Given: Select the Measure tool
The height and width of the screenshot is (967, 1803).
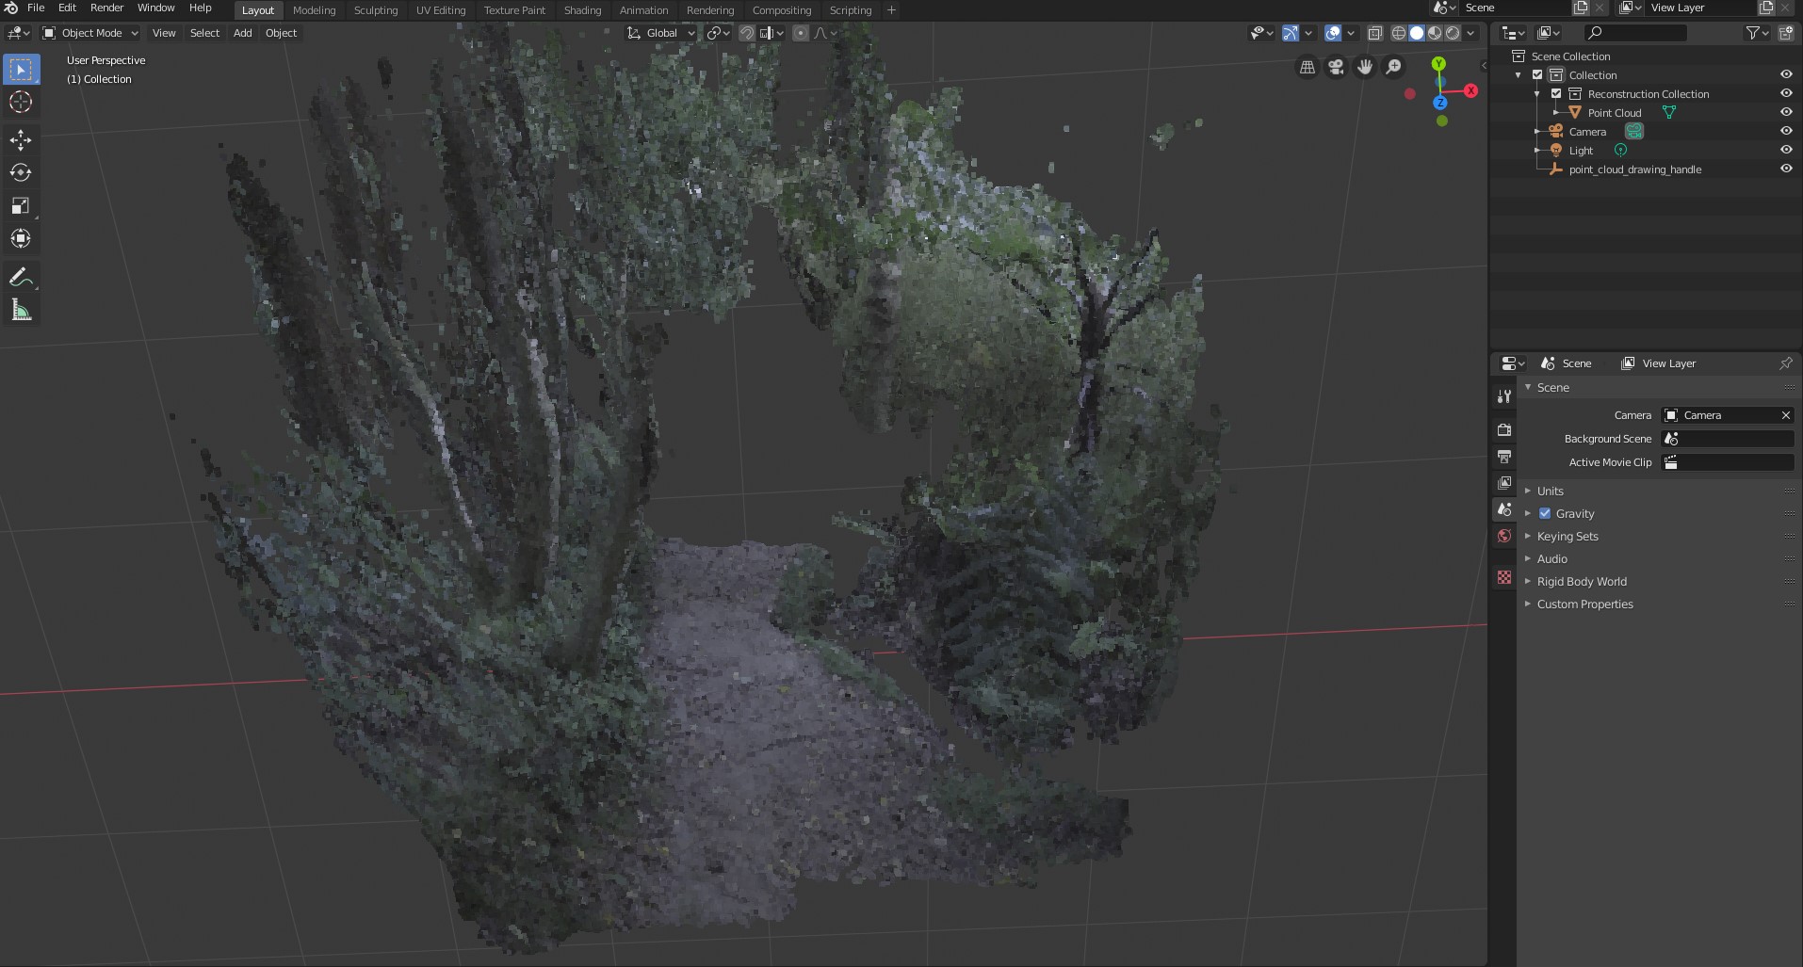Looking at the screenshot, I should pyautogui.click(x=21, y=309).
